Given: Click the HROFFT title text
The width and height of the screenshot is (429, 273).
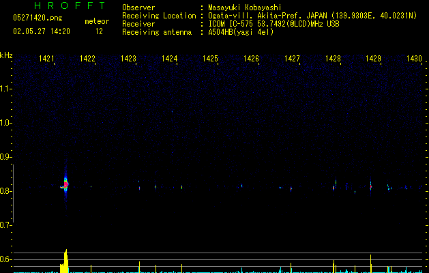Looking at the screenshot, I should click(x=70, y=5).
